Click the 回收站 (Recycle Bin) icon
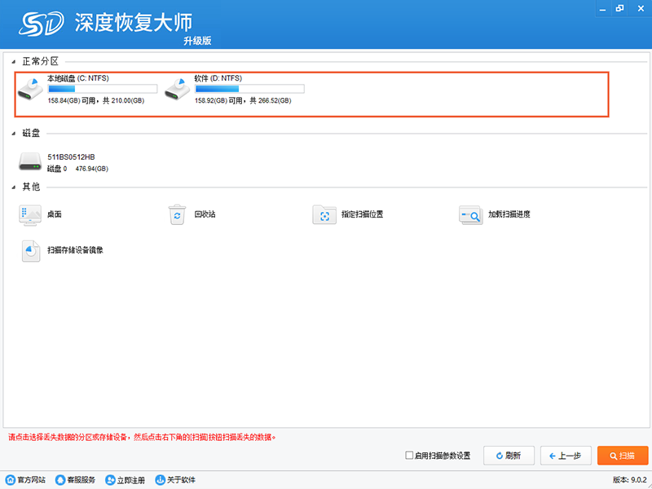The width and height of the screenshot is (652, 489). 177,214
